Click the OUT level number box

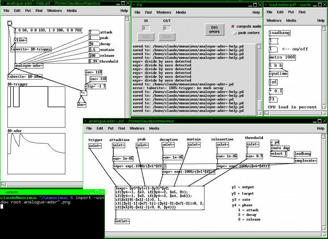(167, 28)
